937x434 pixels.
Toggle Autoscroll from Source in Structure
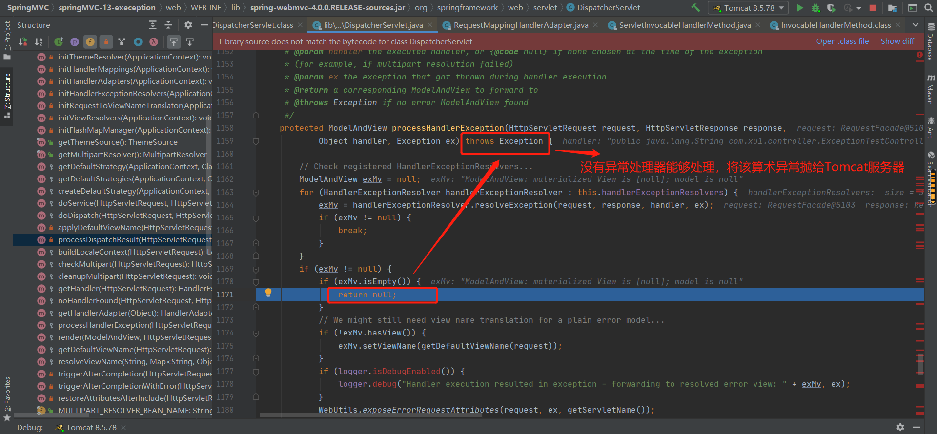(x=190, y=42)
